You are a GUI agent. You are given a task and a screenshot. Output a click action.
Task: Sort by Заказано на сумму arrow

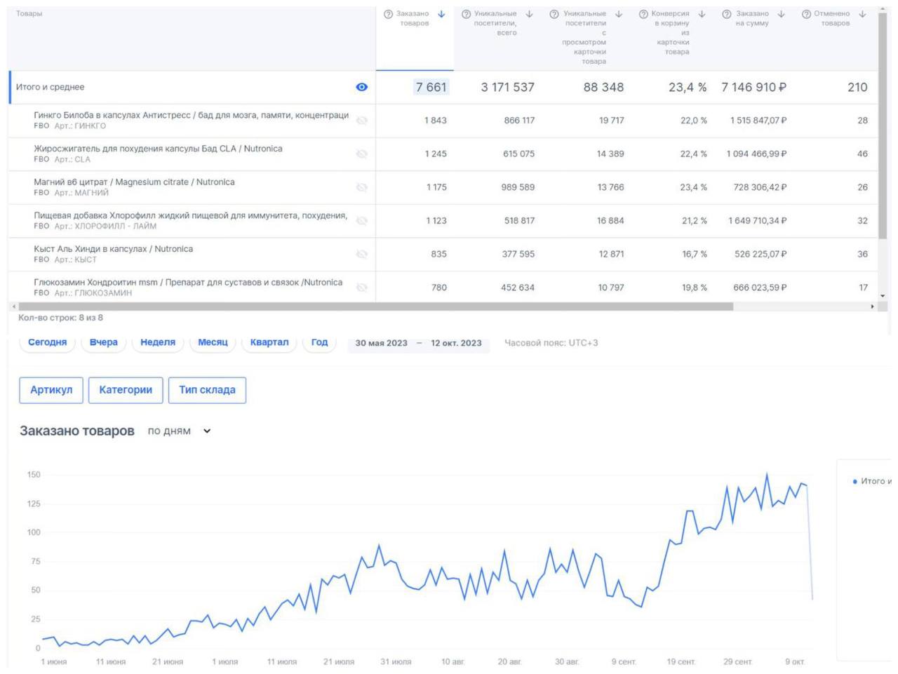pos(781,14)
